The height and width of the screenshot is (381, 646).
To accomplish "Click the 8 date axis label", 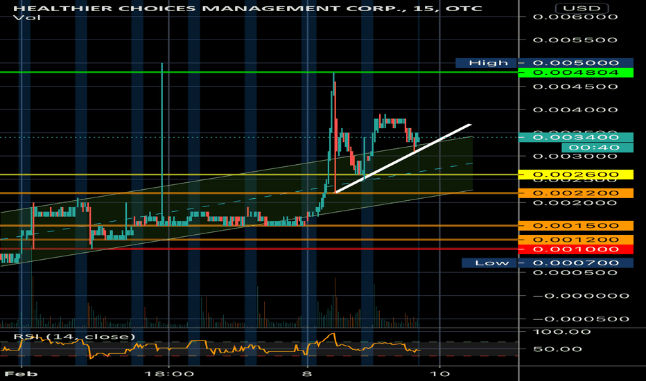I will click(x=306, y=373).
